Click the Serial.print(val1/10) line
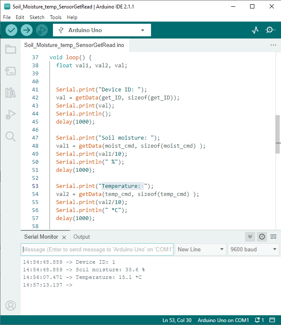This screenshot has height=325, width=281. point(91,154)
